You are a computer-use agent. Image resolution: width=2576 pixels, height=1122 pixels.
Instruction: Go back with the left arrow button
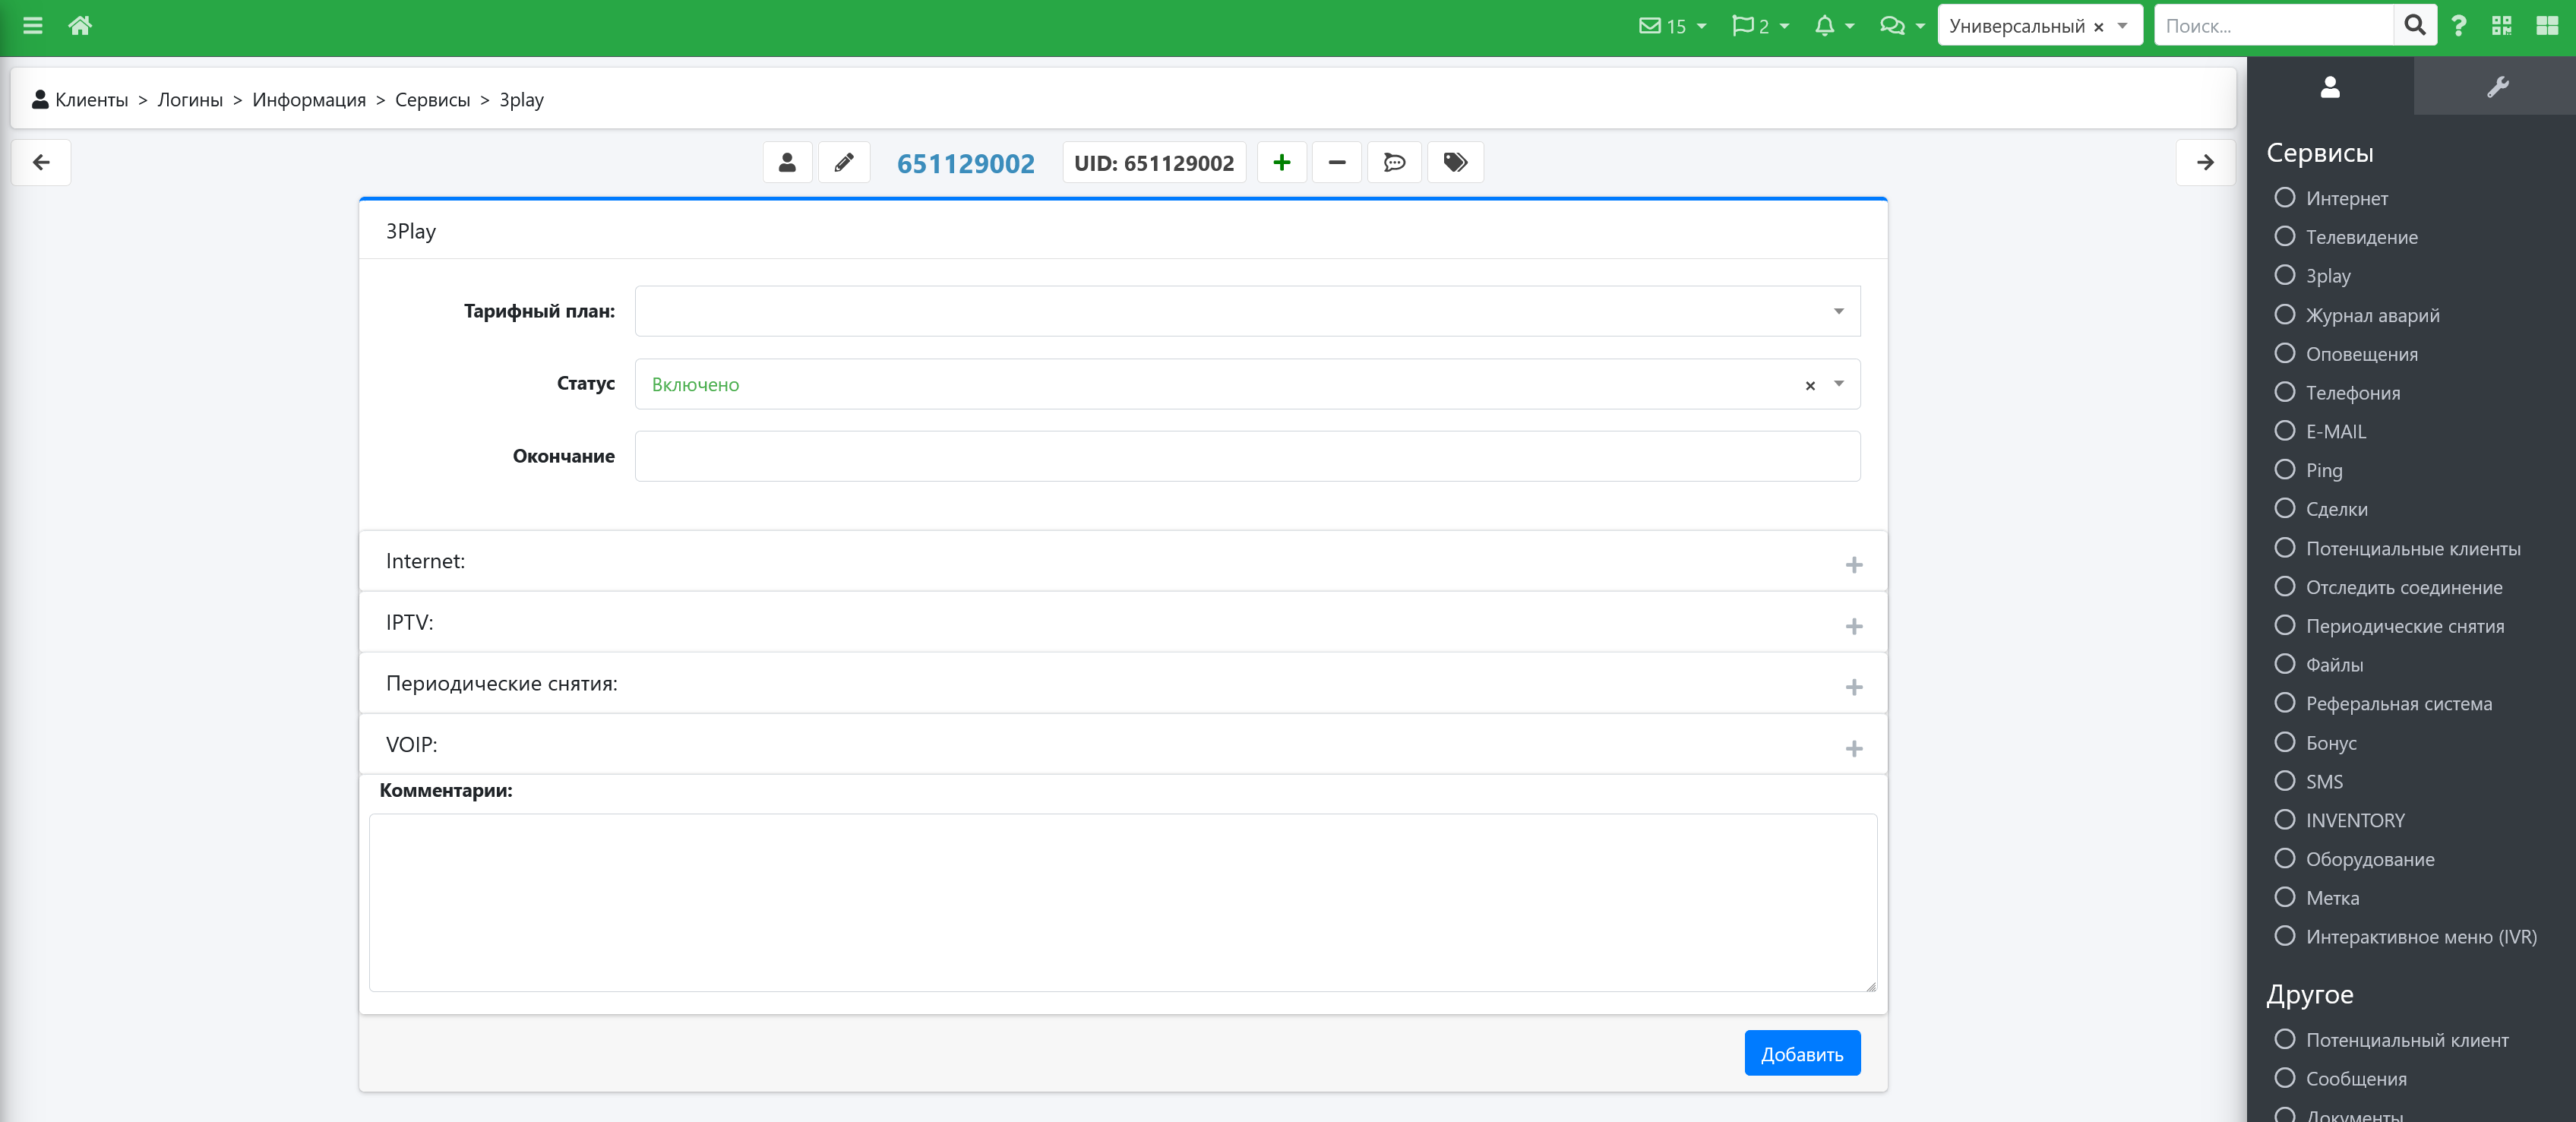click(x=41, y=162)
